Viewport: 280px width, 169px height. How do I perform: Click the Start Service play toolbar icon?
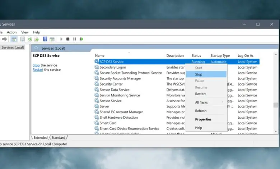(61, 39)
